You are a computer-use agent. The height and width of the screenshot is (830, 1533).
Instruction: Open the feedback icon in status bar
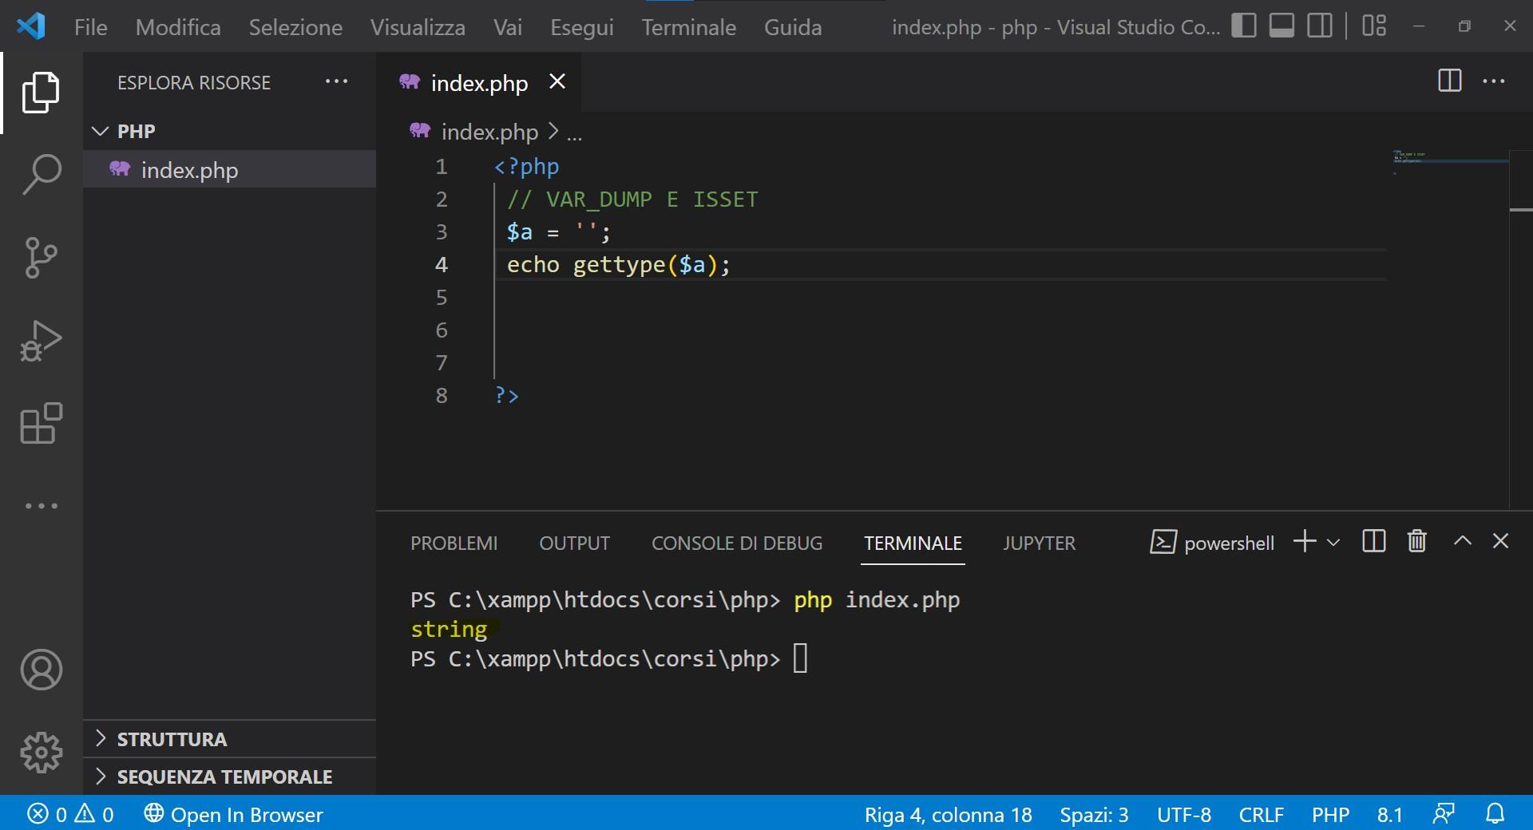pyautogui.click(x=1444, y=814)
